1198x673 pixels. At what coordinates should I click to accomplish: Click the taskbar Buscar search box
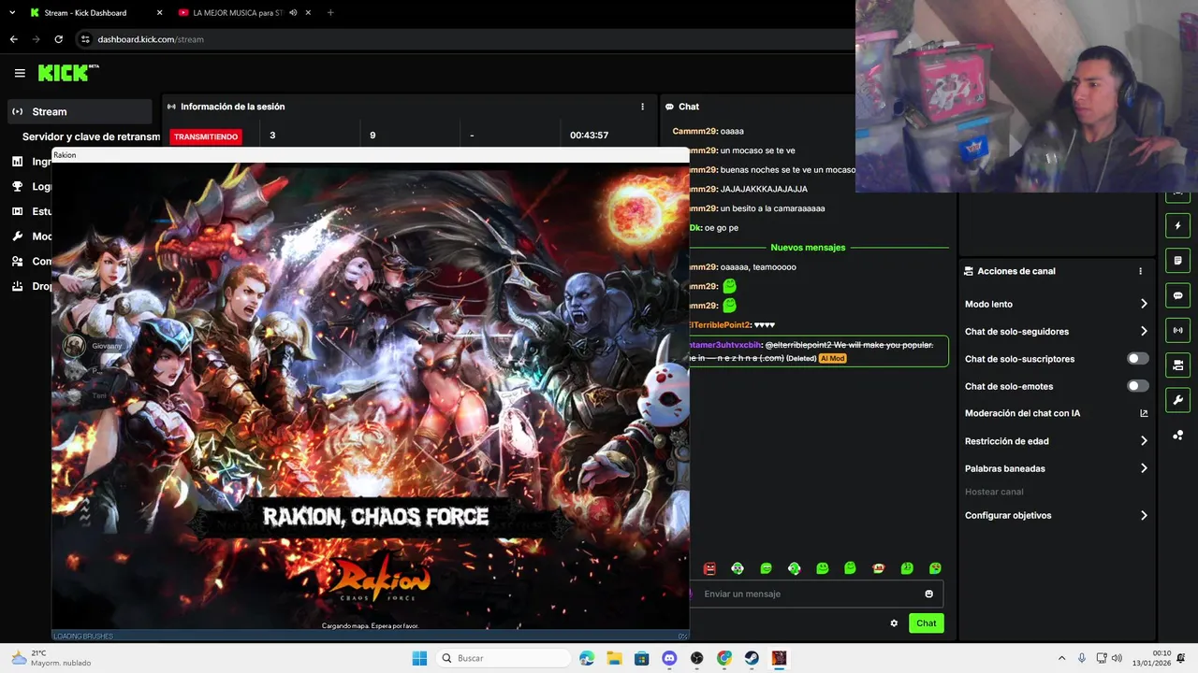pos(504,658)
